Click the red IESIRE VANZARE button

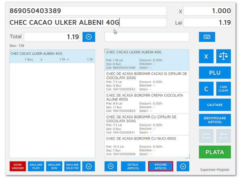pyautogui.click(x=18, y=166)
